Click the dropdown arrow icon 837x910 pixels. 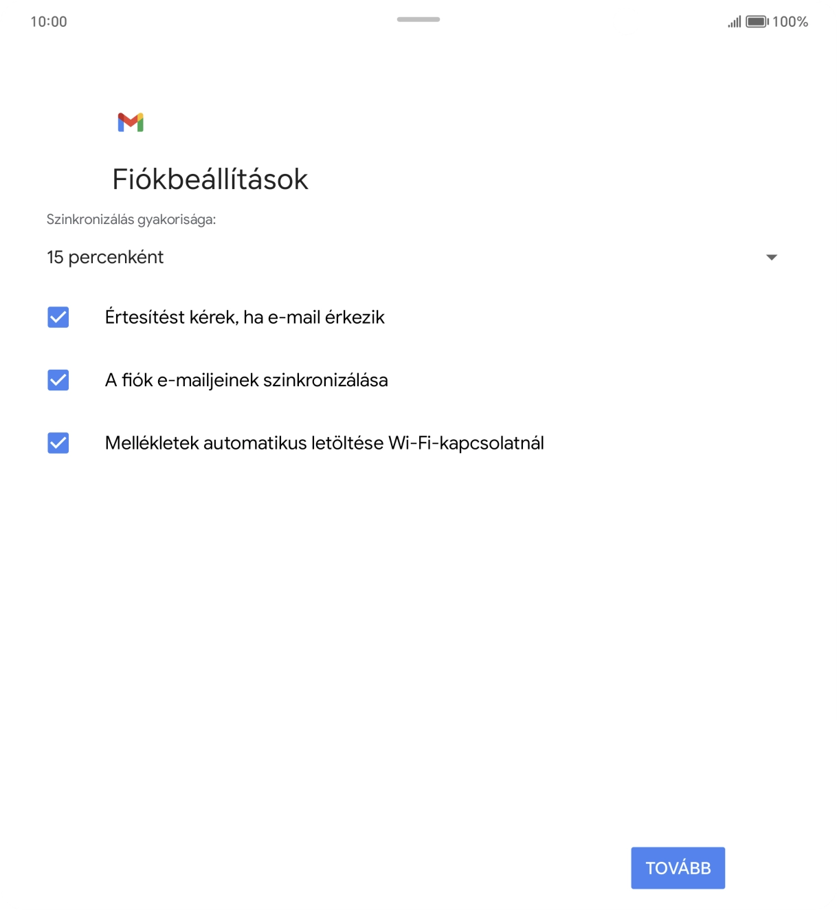tap(772, 257)
